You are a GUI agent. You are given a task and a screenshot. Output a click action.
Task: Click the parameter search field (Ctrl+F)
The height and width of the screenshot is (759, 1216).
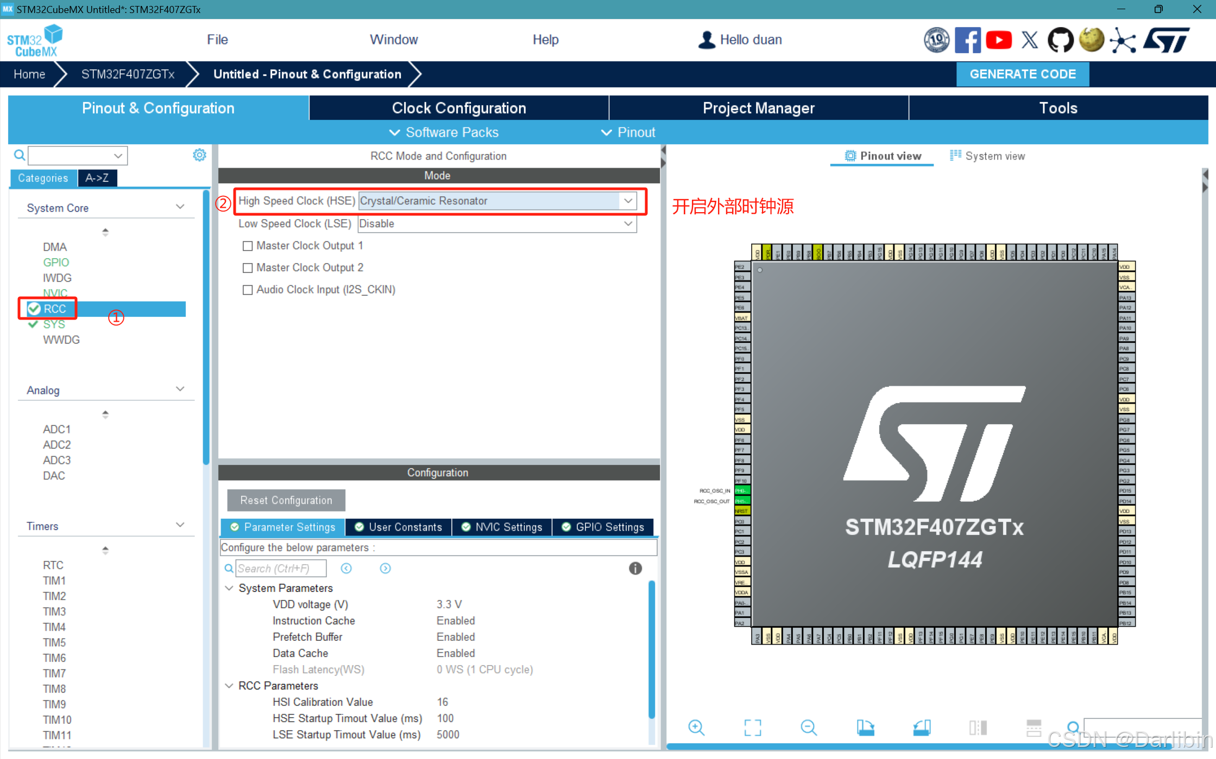[x=280, y=568]
